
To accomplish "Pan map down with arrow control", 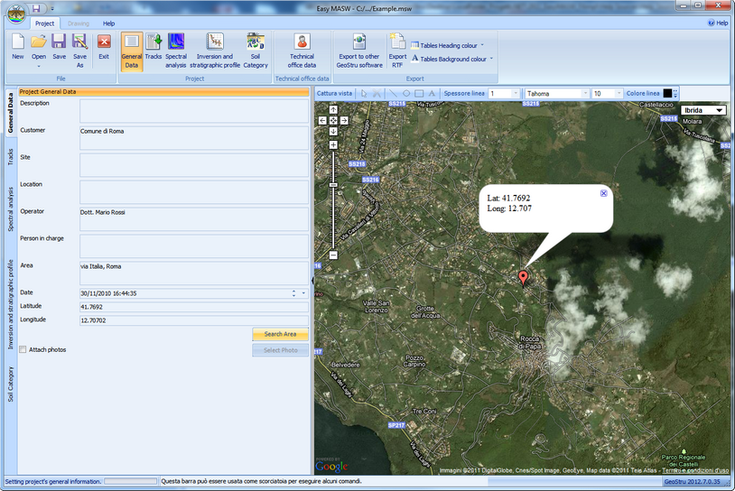I will point(333,131).
